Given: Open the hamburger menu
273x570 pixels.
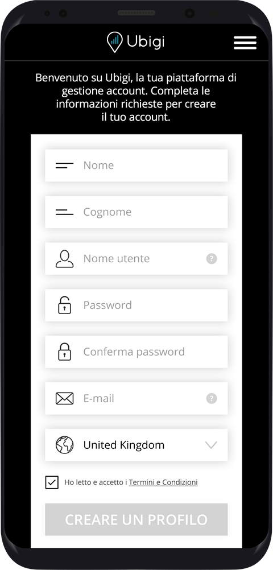Looking at the screenshot, I should (245, 43).
